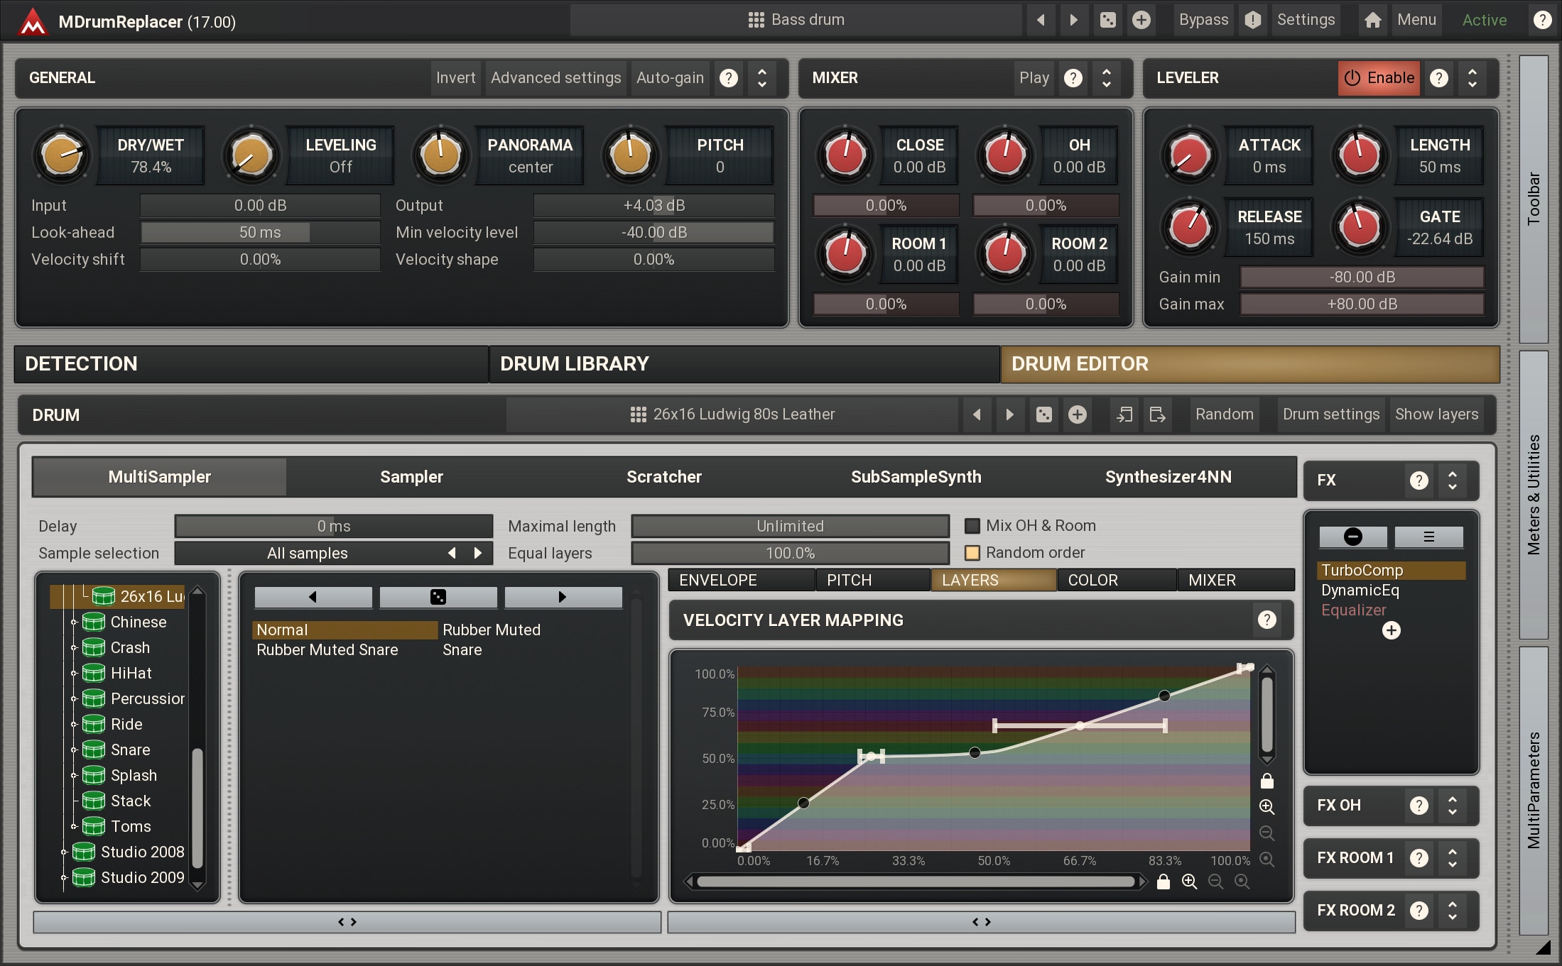Viewport: 1562px width, 966px height.
Task: Click the add drum preset plus icon
Action: pyautogui.click(x=1077, y=415)
